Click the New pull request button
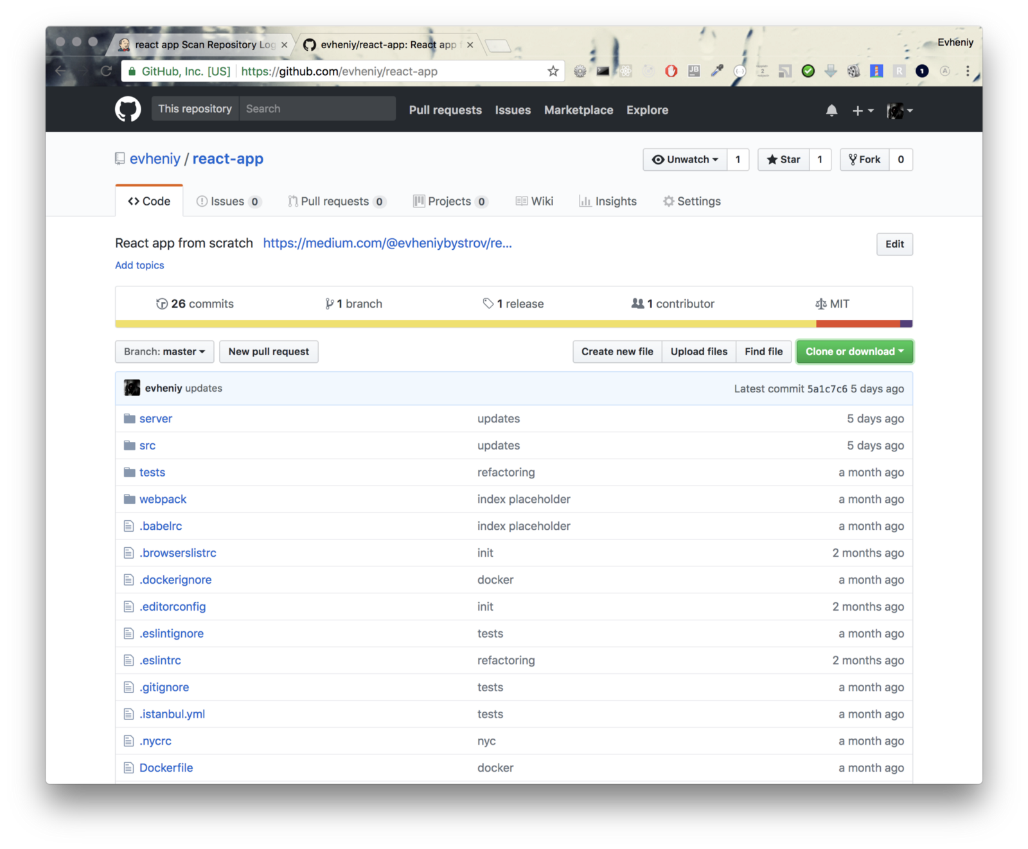This screenshot has width=1028, height=849. (x=269, y=351)
